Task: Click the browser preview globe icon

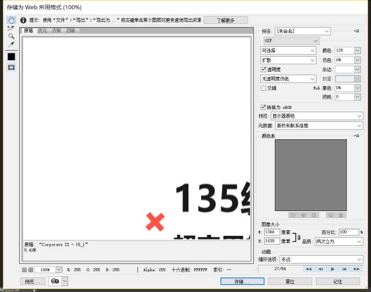Action: (55, 281)
